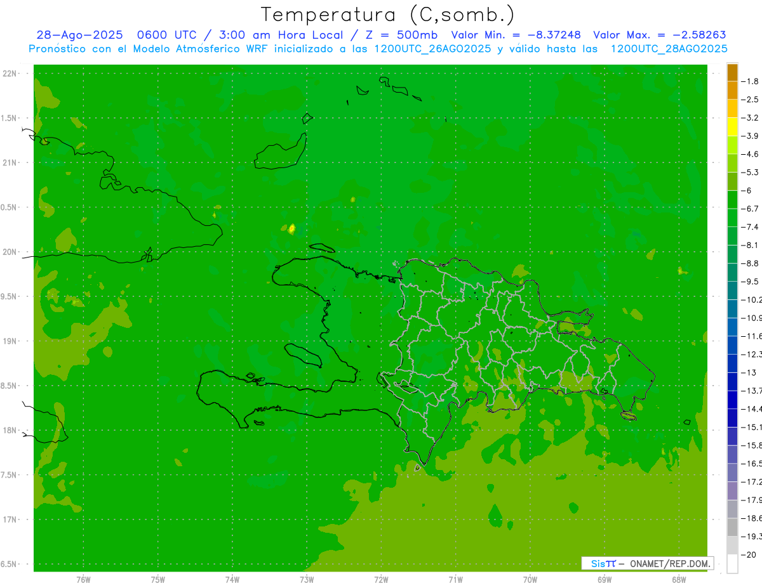The width and height of the screenshot is (762, 588).
Task: Click the '-4.6' colorbar value
Action: pyautogui.click(x=750, y=154)
